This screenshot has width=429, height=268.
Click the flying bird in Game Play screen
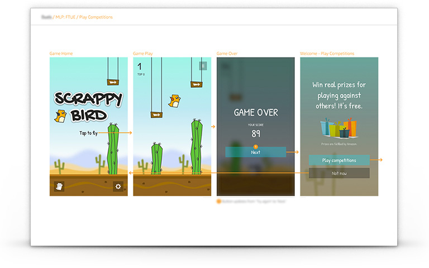click(x=174, y=101)
